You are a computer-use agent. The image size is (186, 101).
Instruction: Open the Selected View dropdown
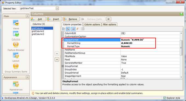click(x=57, y=8)
